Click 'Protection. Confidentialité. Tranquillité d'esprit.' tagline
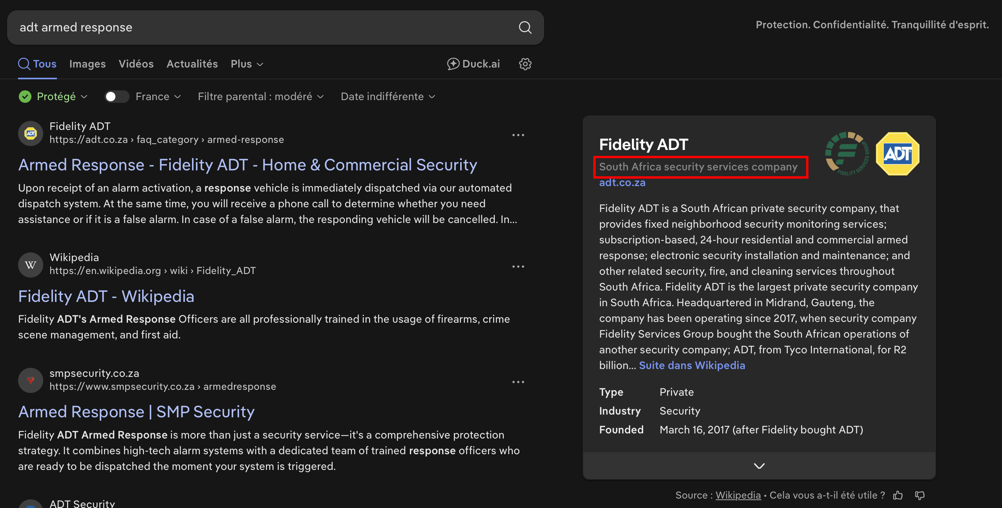Image resolution: width=1002 pixels, height=508 pixels. point(872,25)
